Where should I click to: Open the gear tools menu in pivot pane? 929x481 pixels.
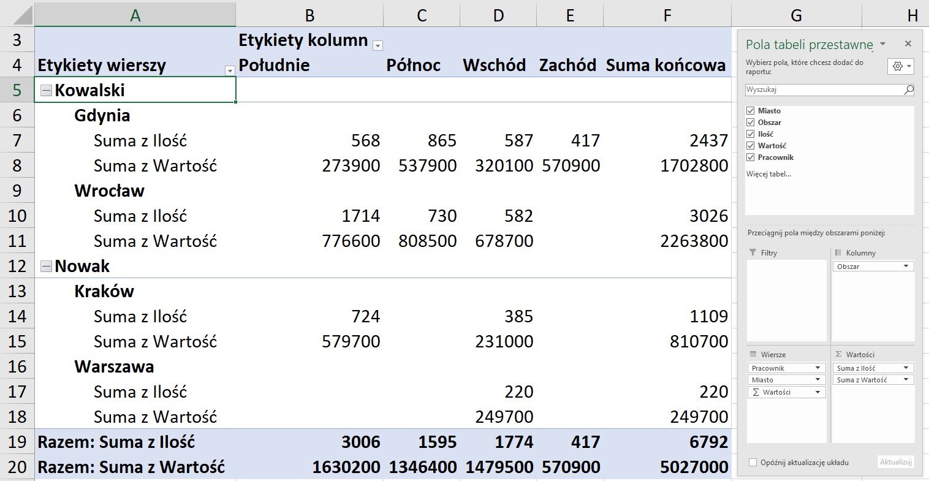(900, 66)
